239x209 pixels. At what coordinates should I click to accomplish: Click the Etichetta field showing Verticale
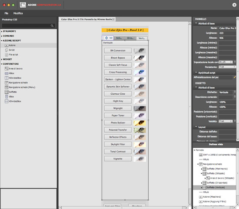point(226,92)
